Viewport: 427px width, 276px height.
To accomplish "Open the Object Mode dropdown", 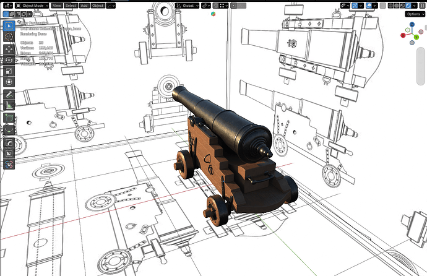I will 32,6.
